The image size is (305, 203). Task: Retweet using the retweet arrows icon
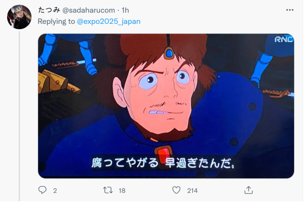pyautogui.click(x=108, y=190)
